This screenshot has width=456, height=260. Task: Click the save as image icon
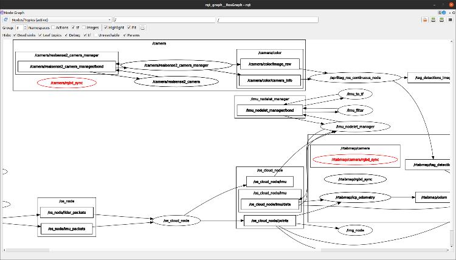pyautogui.click(x=449, y=20)
